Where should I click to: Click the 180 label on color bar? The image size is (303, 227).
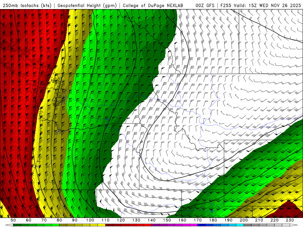click(213, 220)
